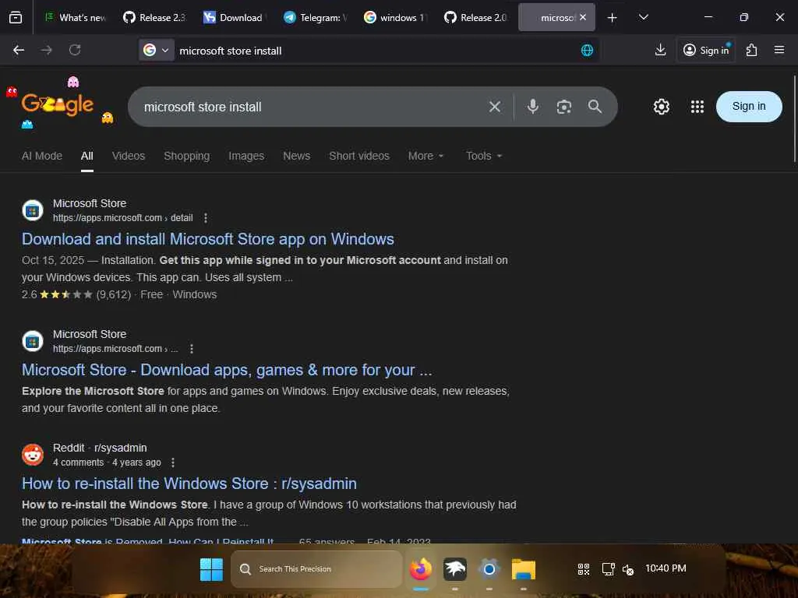
Task: Open the extensions puzzle icon
Action: point(752,50)
